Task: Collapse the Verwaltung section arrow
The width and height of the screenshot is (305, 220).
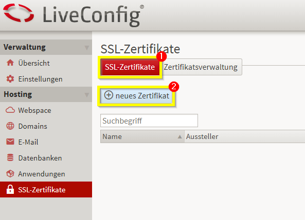Action: click(x=86, y=48)
